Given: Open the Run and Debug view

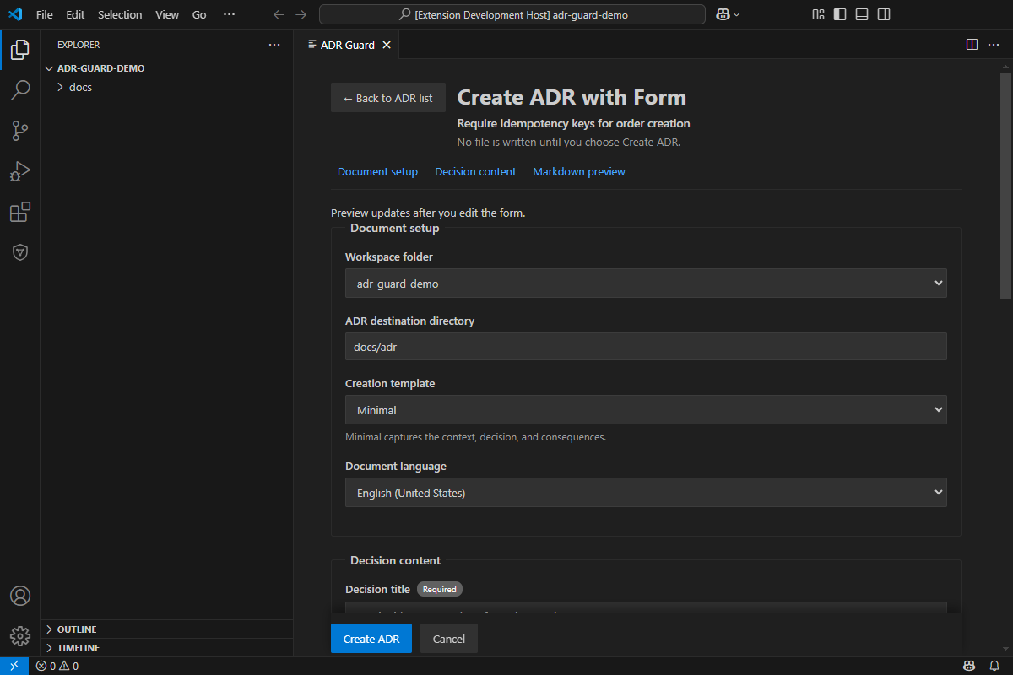Looking at the screenshot, I should (x=20, y=171).
